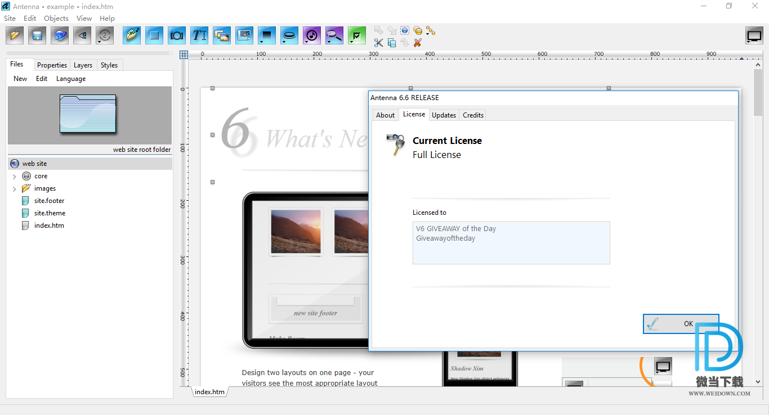Open the oval button tool dropdown

pyautogui.click(x=289, y=35)
